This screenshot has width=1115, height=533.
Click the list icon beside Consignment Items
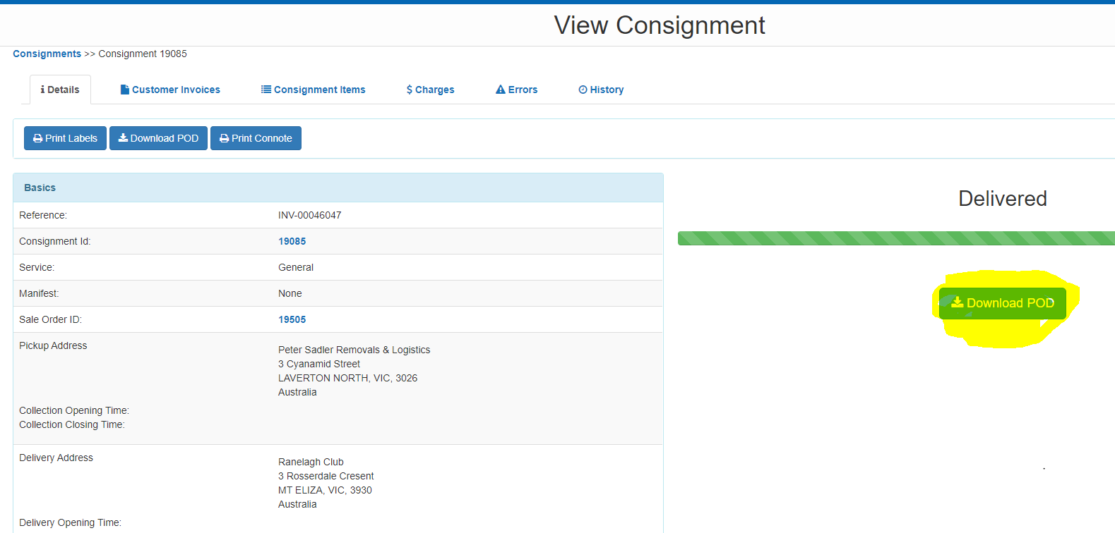click(266, 90)
